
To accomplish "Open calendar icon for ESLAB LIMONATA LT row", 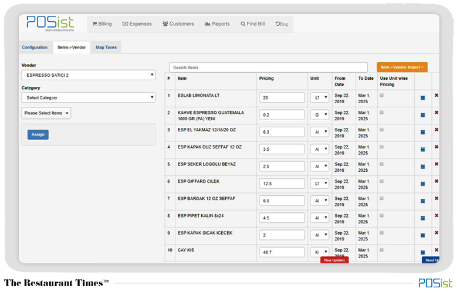I will (422, 98).
